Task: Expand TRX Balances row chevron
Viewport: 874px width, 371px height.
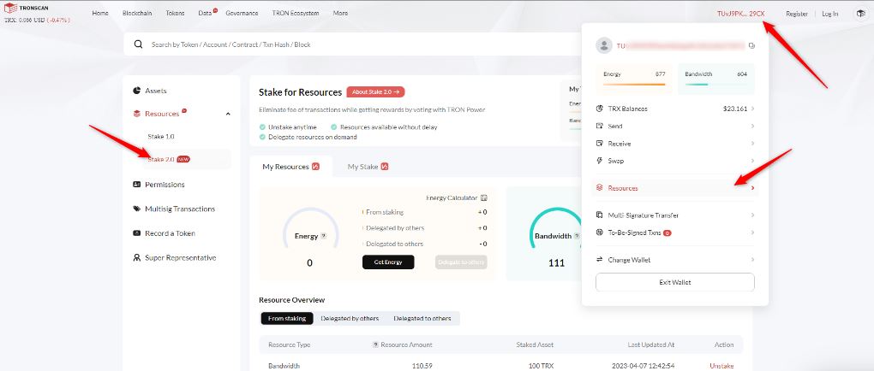Action: [752, 109]
